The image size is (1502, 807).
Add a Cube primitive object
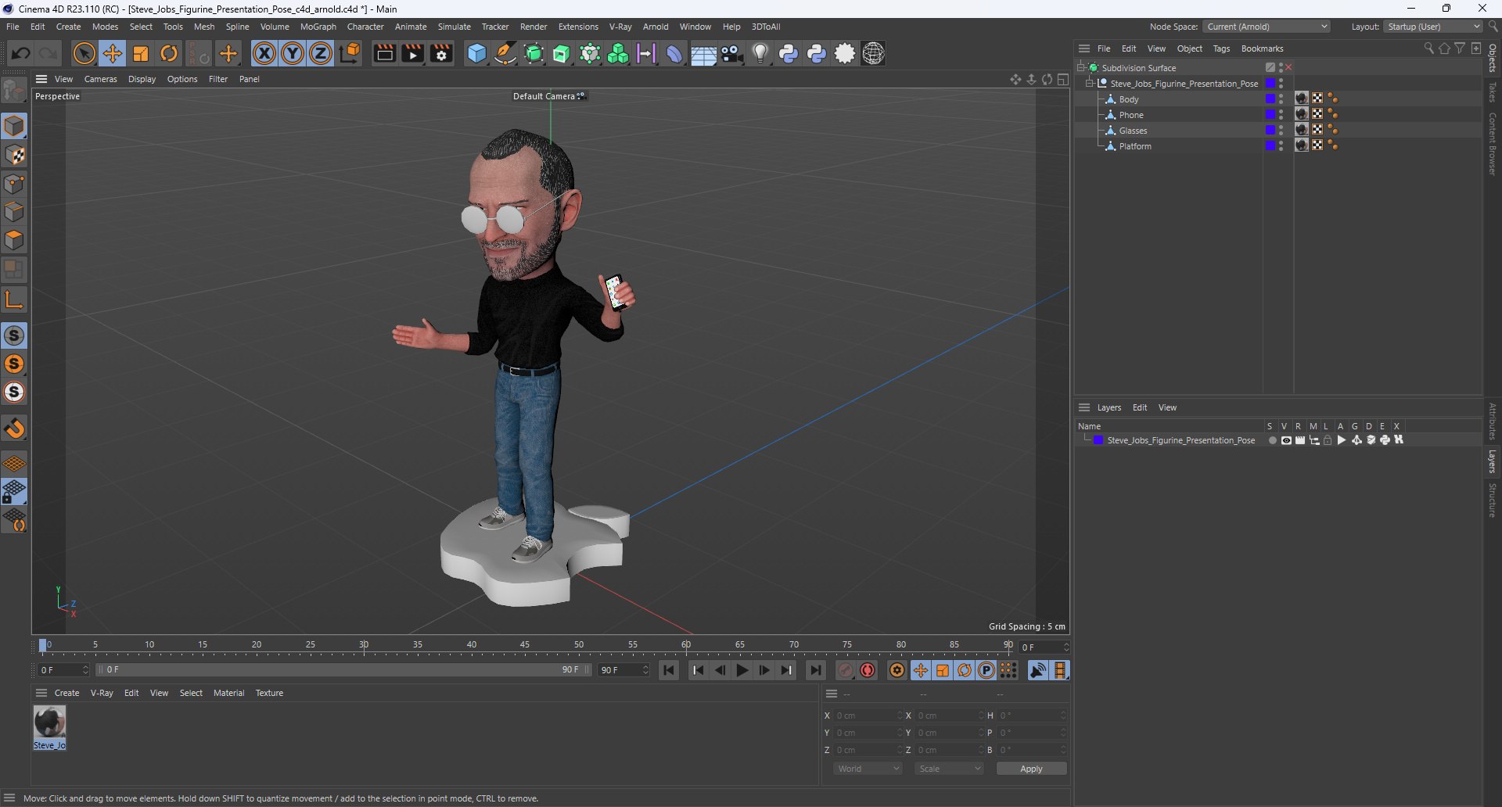pos(476,53)
